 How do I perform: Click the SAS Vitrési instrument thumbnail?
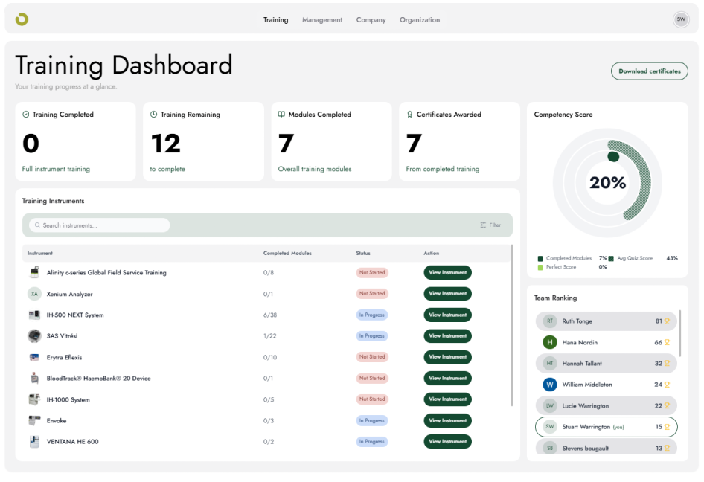34,335
